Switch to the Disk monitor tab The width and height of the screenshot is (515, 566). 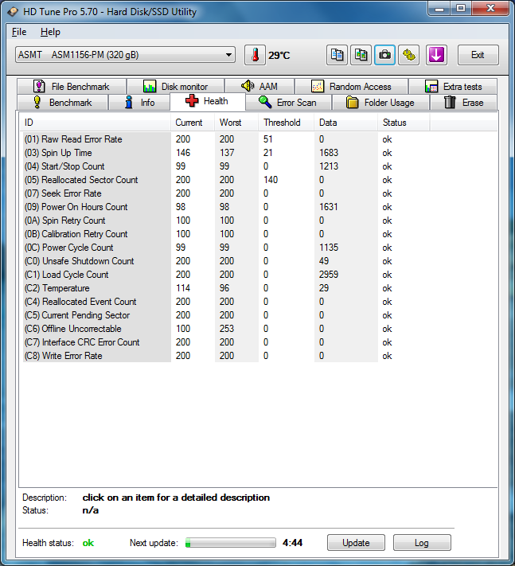(x=176, y=87)
